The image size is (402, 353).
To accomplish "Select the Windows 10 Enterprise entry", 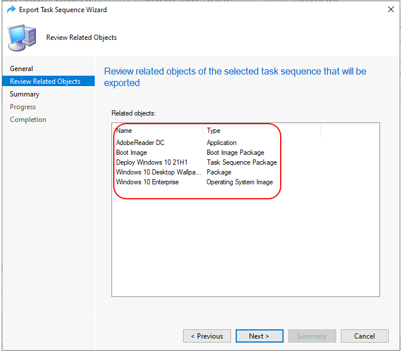I will click(x=147, y=182).
